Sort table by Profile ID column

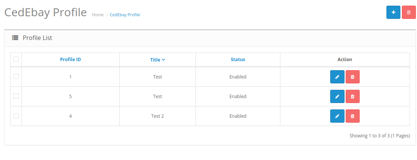[x=70, y=60]
